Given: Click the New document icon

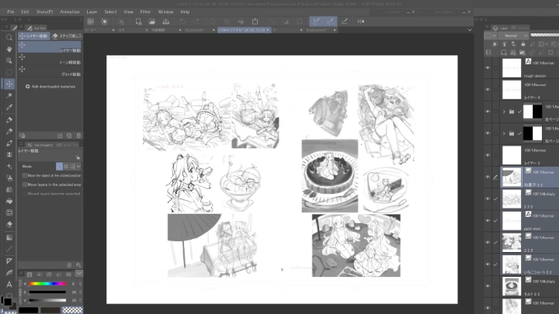Looking at the screenshot, I should pyautogui.click(x=138, y=22).
